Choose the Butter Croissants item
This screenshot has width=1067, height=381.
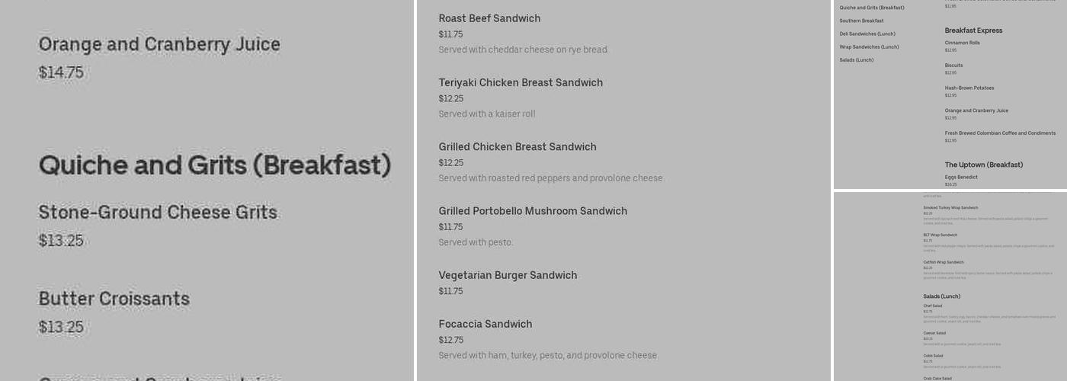coord(114,299)
